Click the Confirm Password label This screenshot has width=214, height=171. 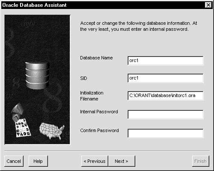pos(99,130)
